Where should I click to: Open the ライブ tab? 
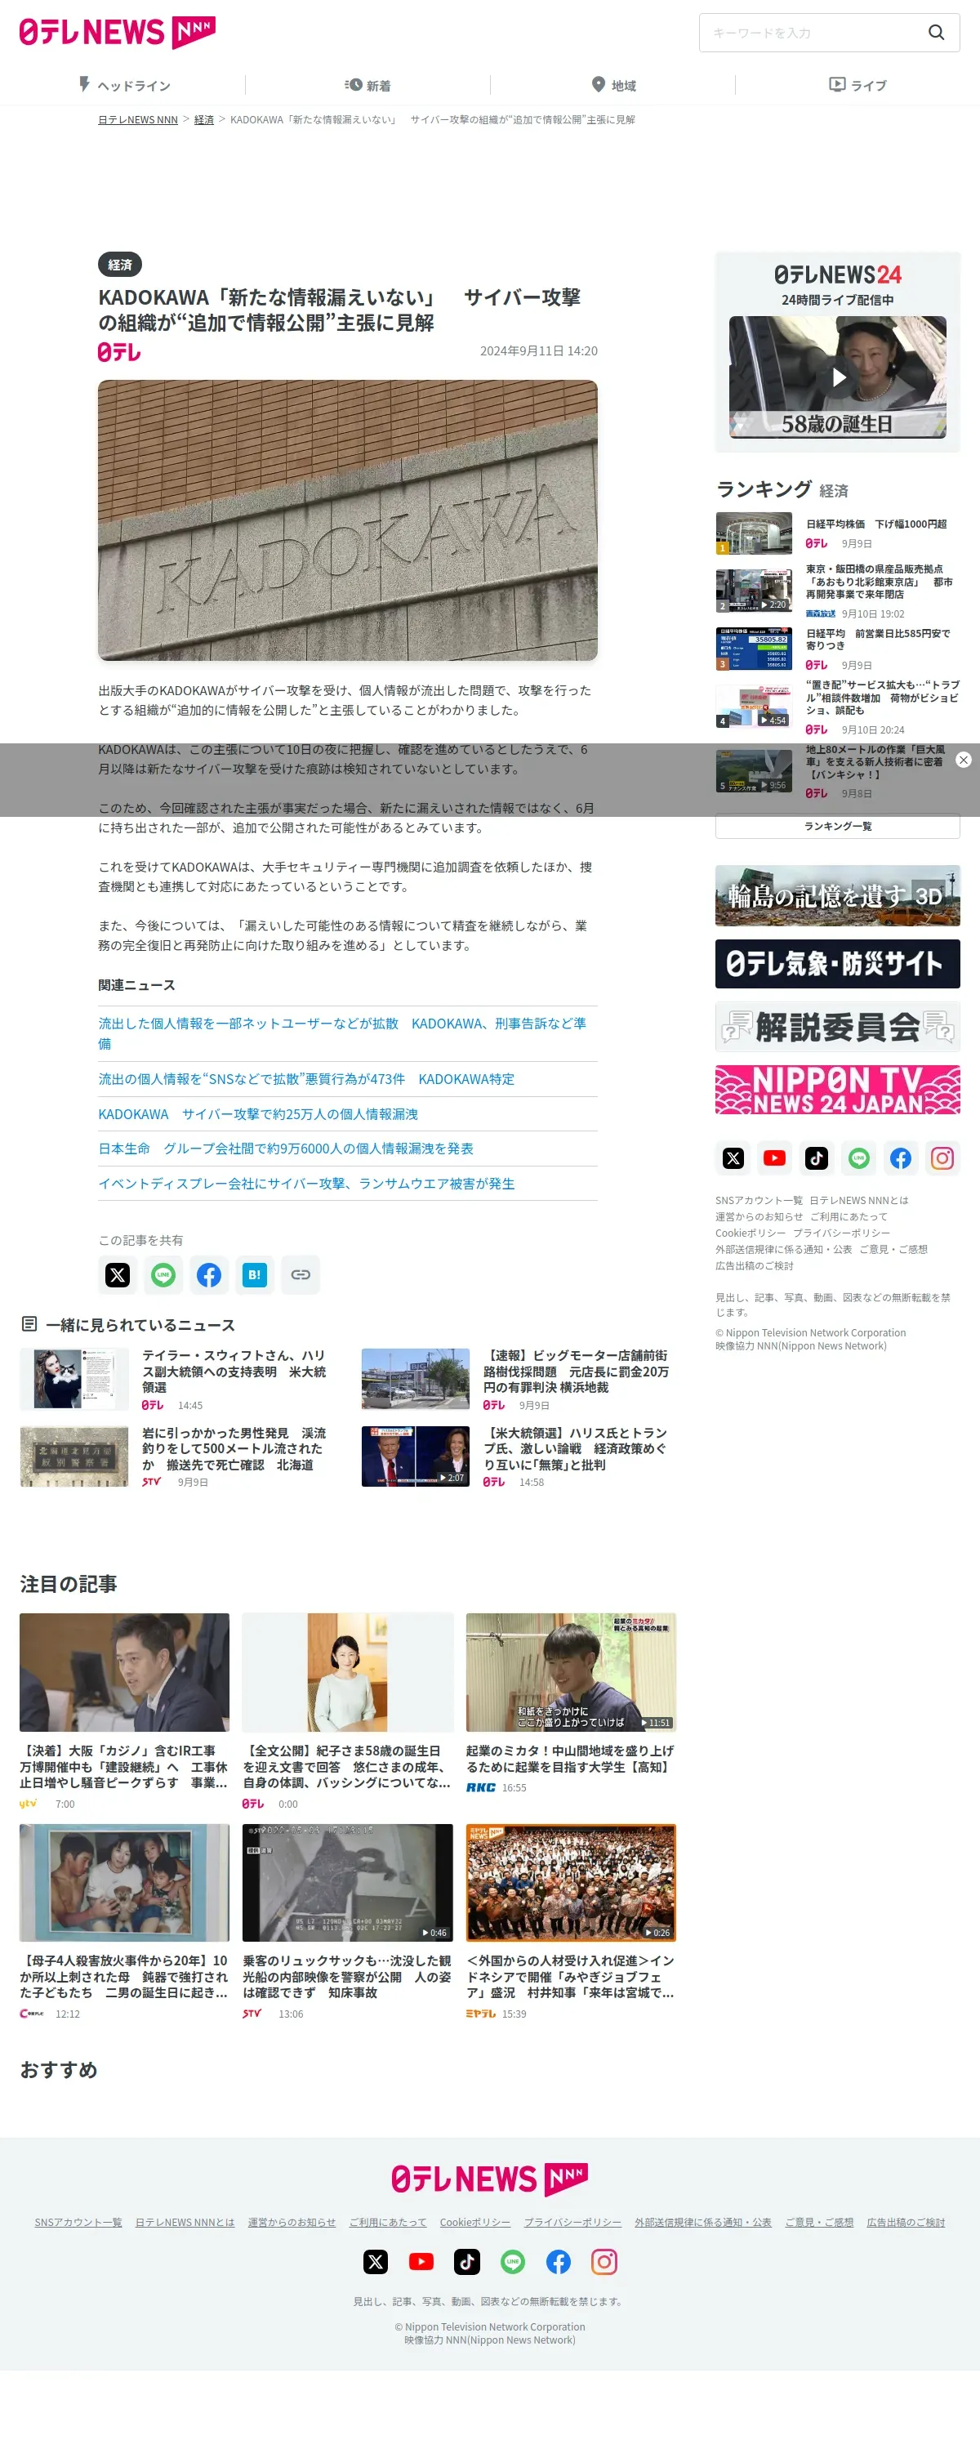click(857, 85)
